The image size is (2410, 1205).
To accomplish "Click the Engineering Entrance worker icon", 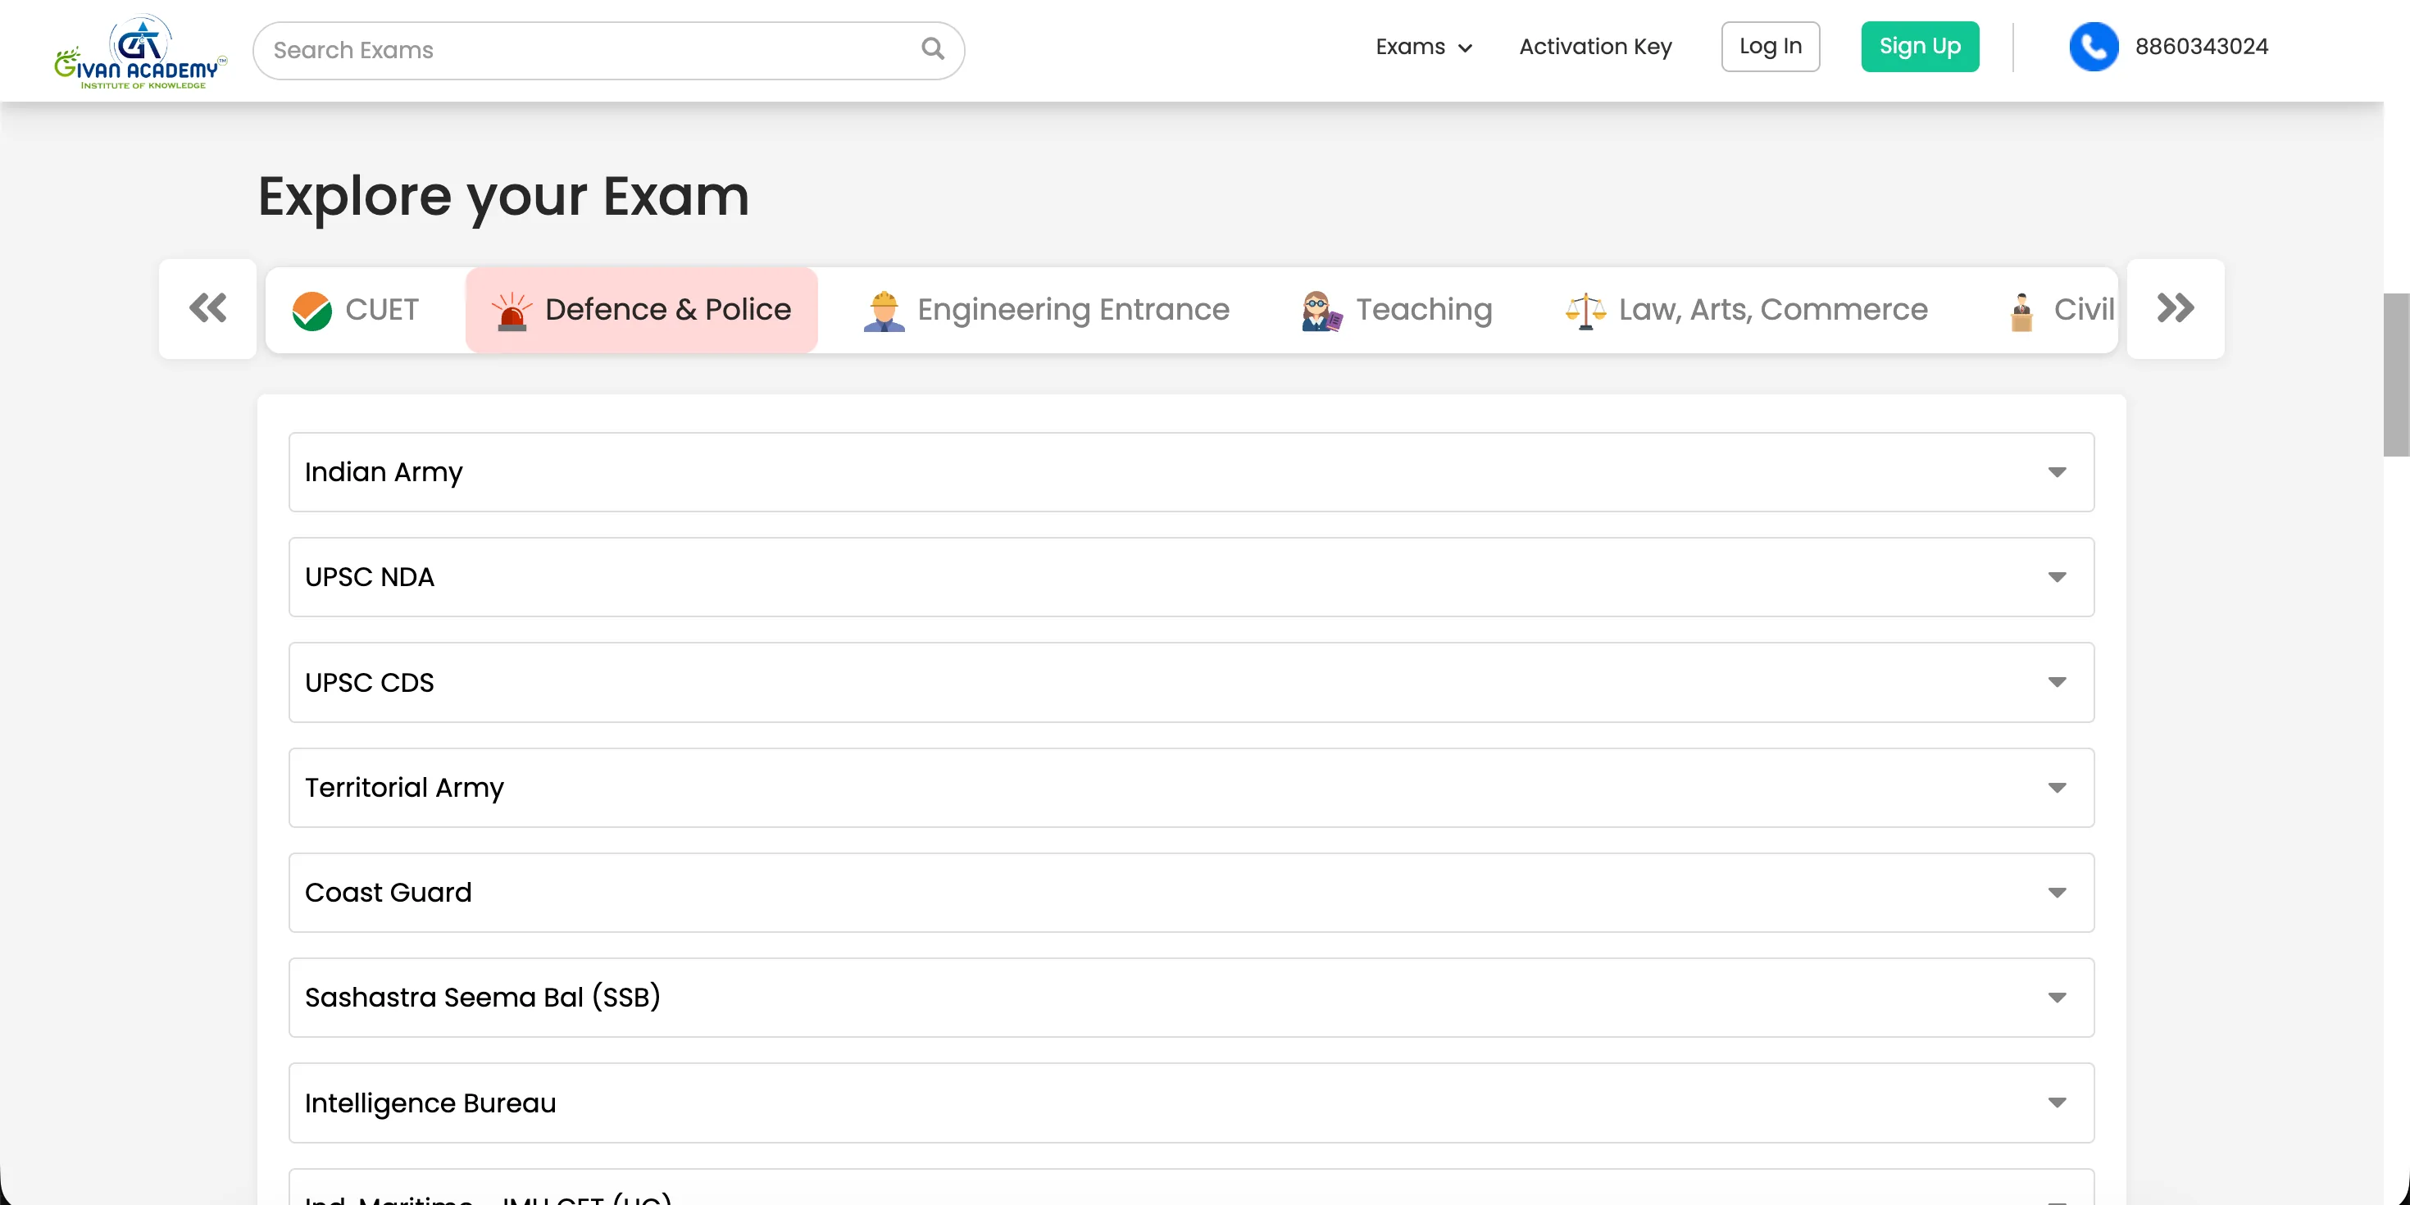I will pos(884,311).
